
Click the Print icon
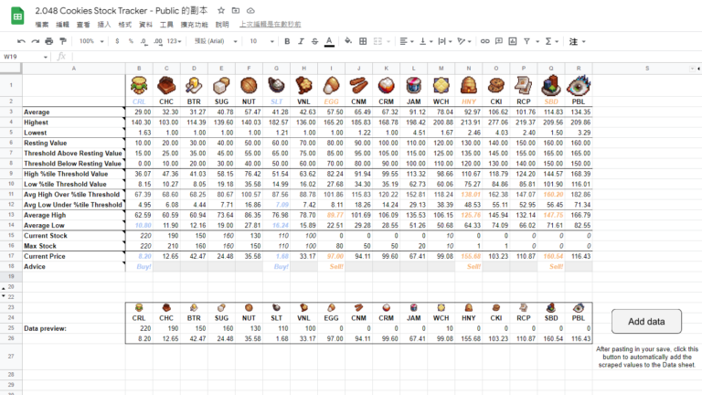pyautogui.click(x=48, y=41)
